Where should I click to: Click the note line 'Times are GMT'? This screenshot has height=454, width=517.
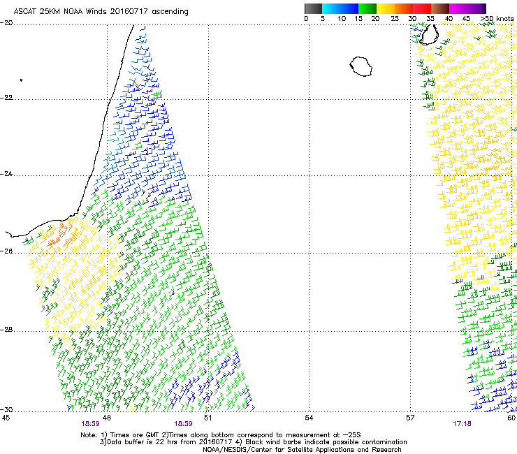point(135,435)
